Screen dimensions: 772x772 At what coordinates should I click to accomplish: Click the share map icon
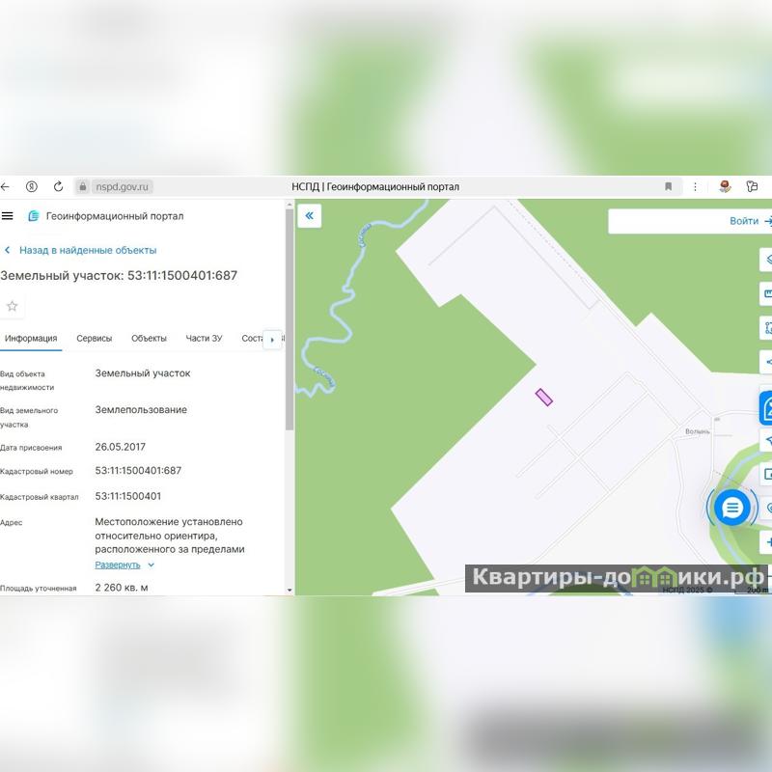[x=768, y=363]
